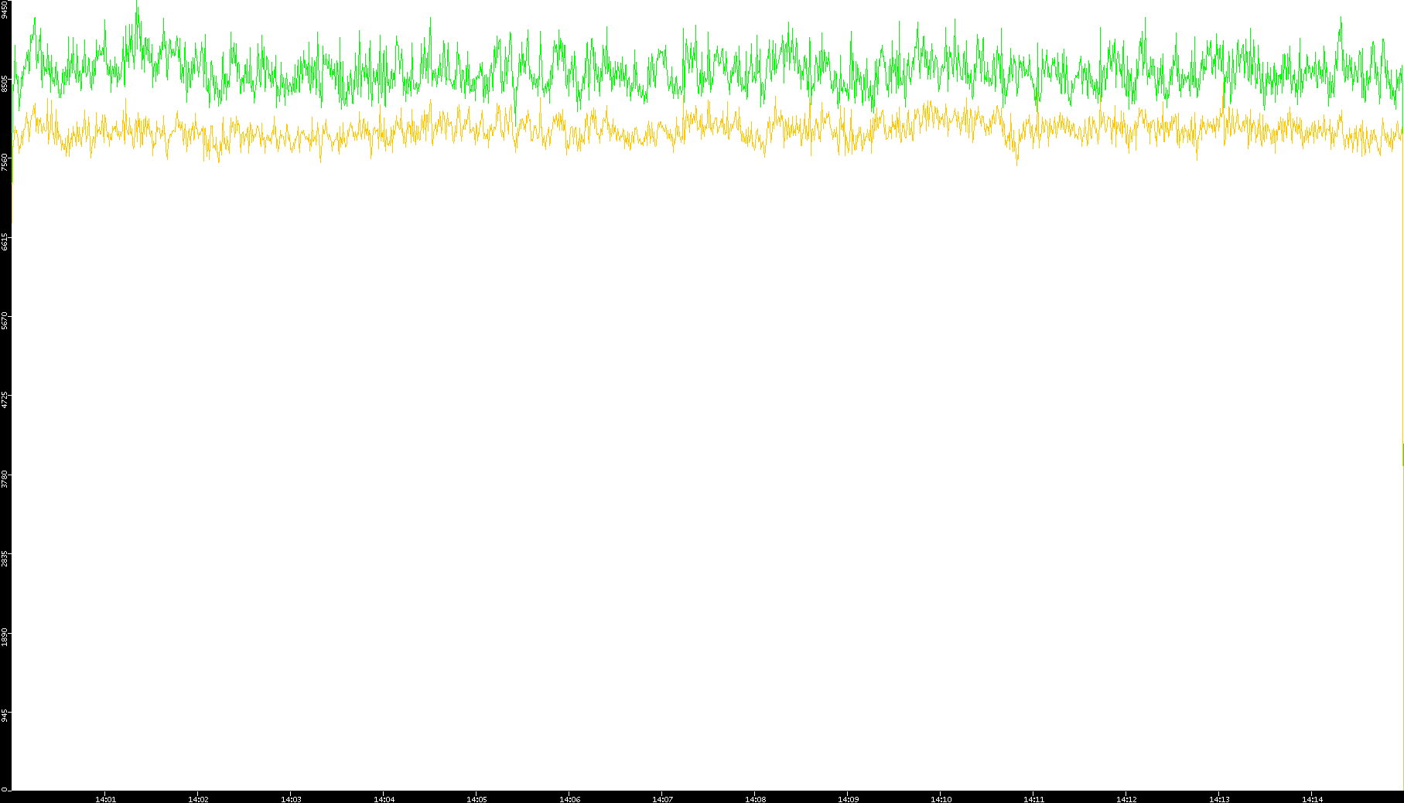Viewport: 1404px width, 803px height.
Task: Click the 14:11 time axis label
Action: tap(1033, 798)
